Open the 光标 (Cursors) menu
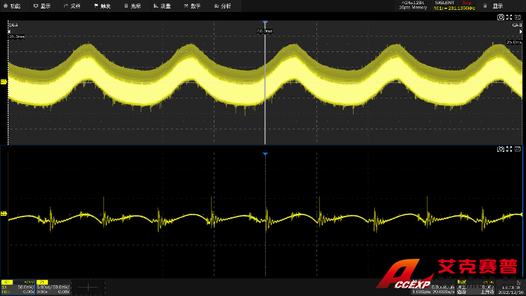 pyautogui.click(x=132, y=6)
